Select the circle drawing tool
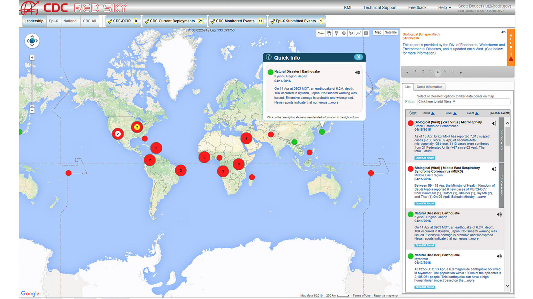The width and height of the screenshot is (533, 299). click(344, 33)
